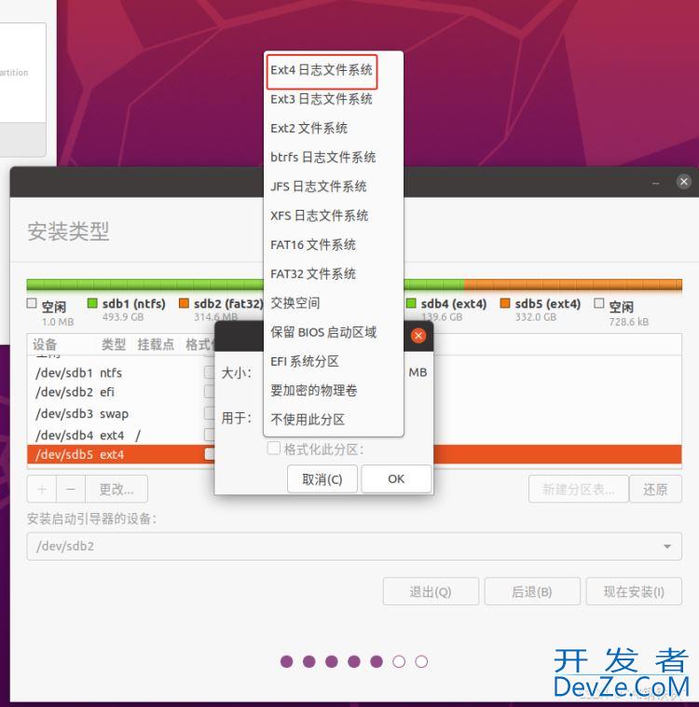Click green sdb1 (ntfs) legend swatch
The image size is (699, 707).
92,303
